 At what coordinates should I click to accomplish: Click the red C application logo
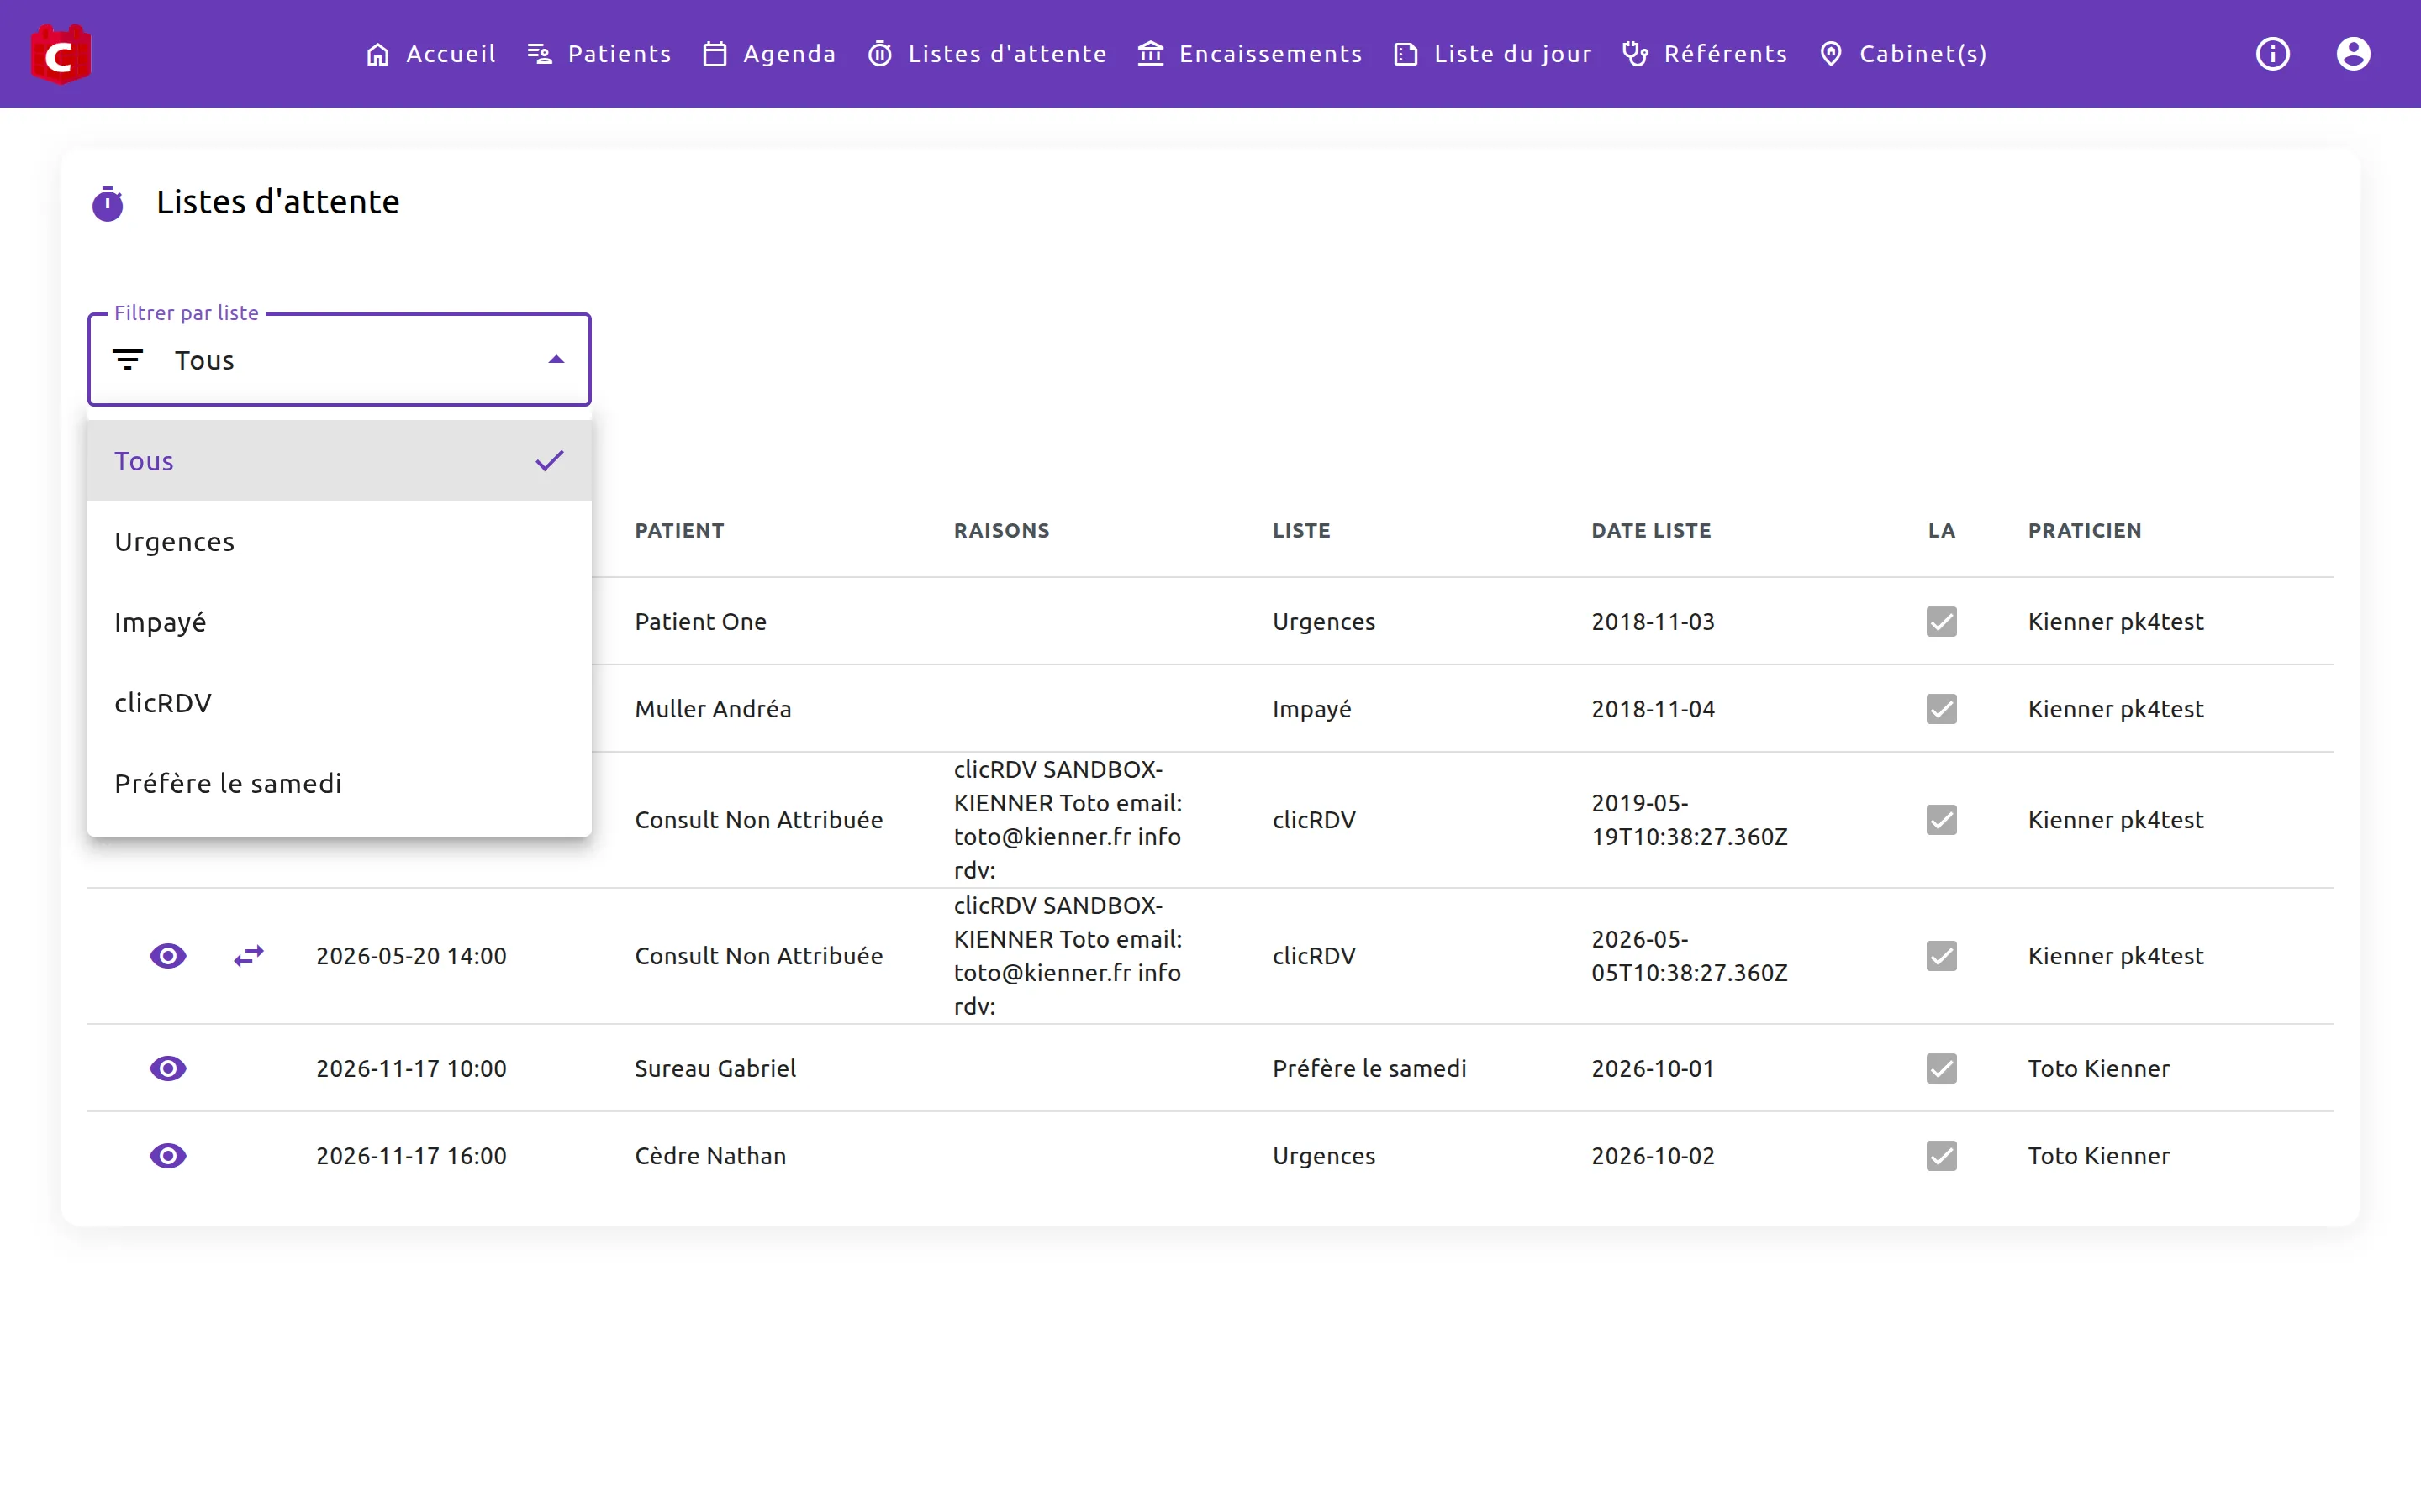[61, 54]
